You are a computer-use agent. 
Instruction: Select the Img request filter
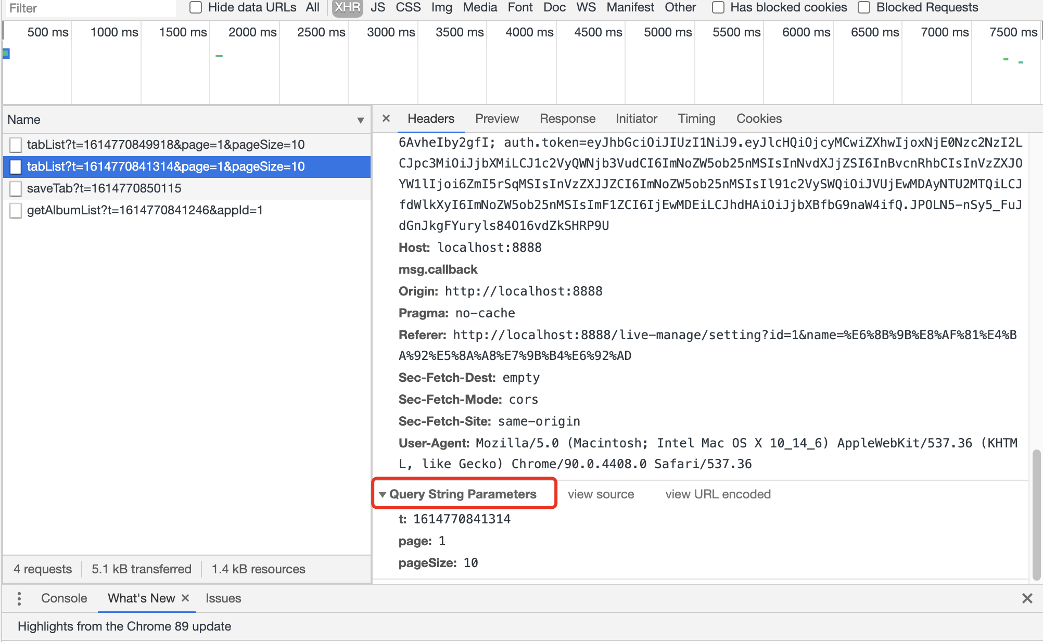pos(440,7)
